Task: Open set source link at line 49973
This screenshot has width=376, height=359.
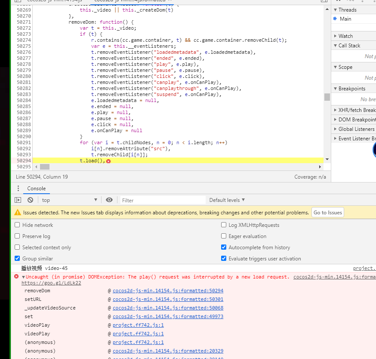Action: click(168, 316)
